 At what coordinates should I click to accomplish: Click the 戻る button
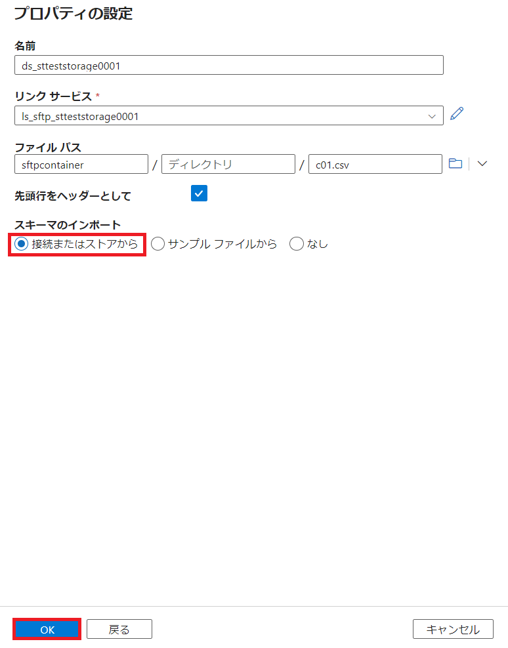click(x=119, y=630)
